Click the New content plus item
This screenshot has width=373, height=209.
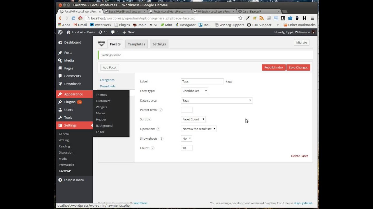tap(128, 32)
